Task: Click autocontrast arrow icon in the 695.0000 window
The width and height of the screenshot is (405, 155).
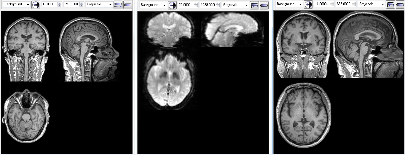Action: (308, 4)
